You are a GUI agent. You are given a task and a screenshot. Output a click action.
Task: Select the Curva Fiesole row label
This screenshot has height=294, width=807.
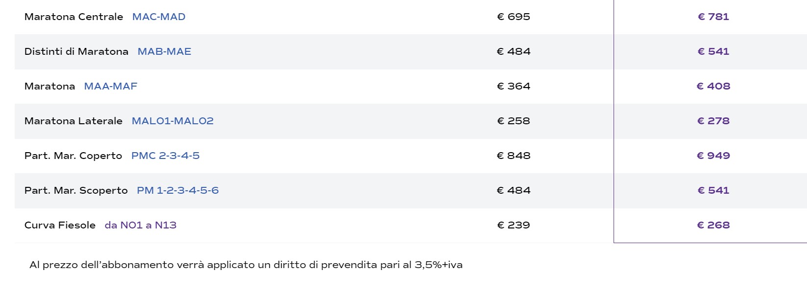tap(60, 225)
